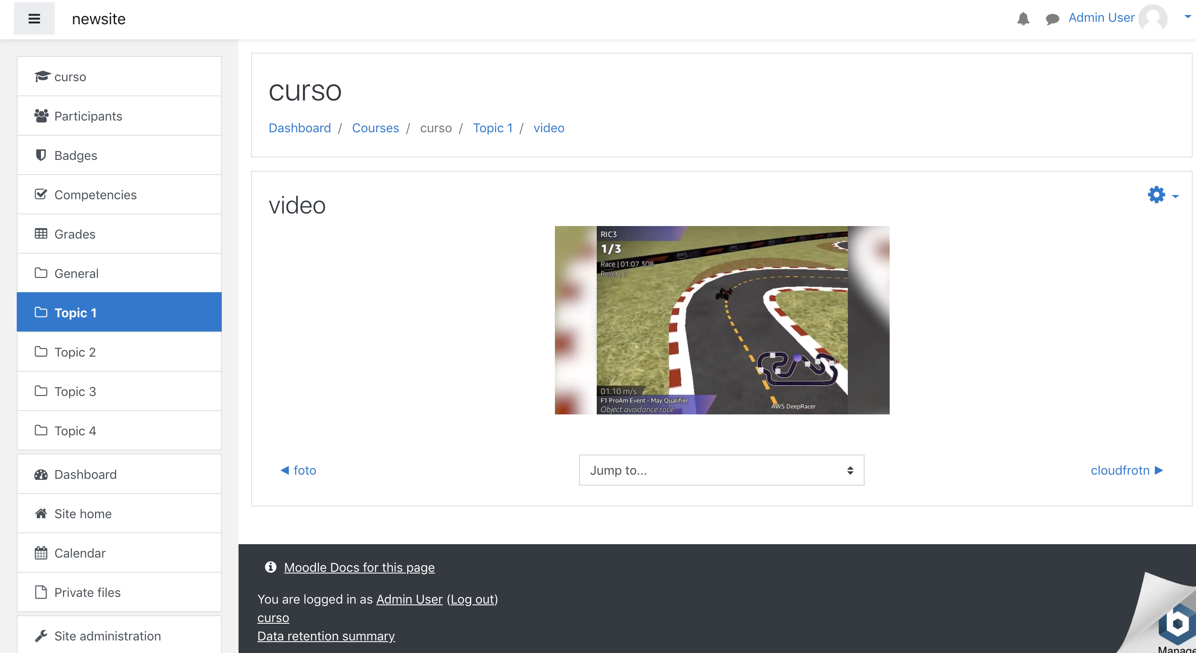Image resolution: width=1196 pixels, height=653 pixels.
Task: Select Topic 2 in the sidebar
Action: click(x=75, y=352)
